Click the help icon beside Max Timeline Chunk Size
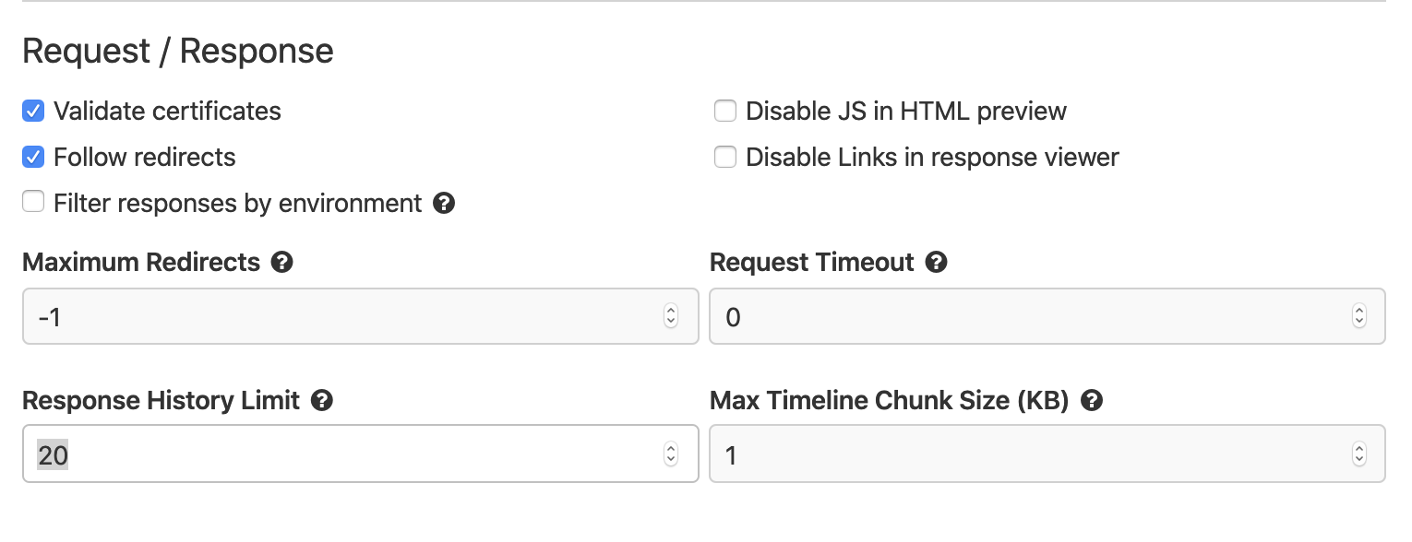 (x=1093, y=400)
